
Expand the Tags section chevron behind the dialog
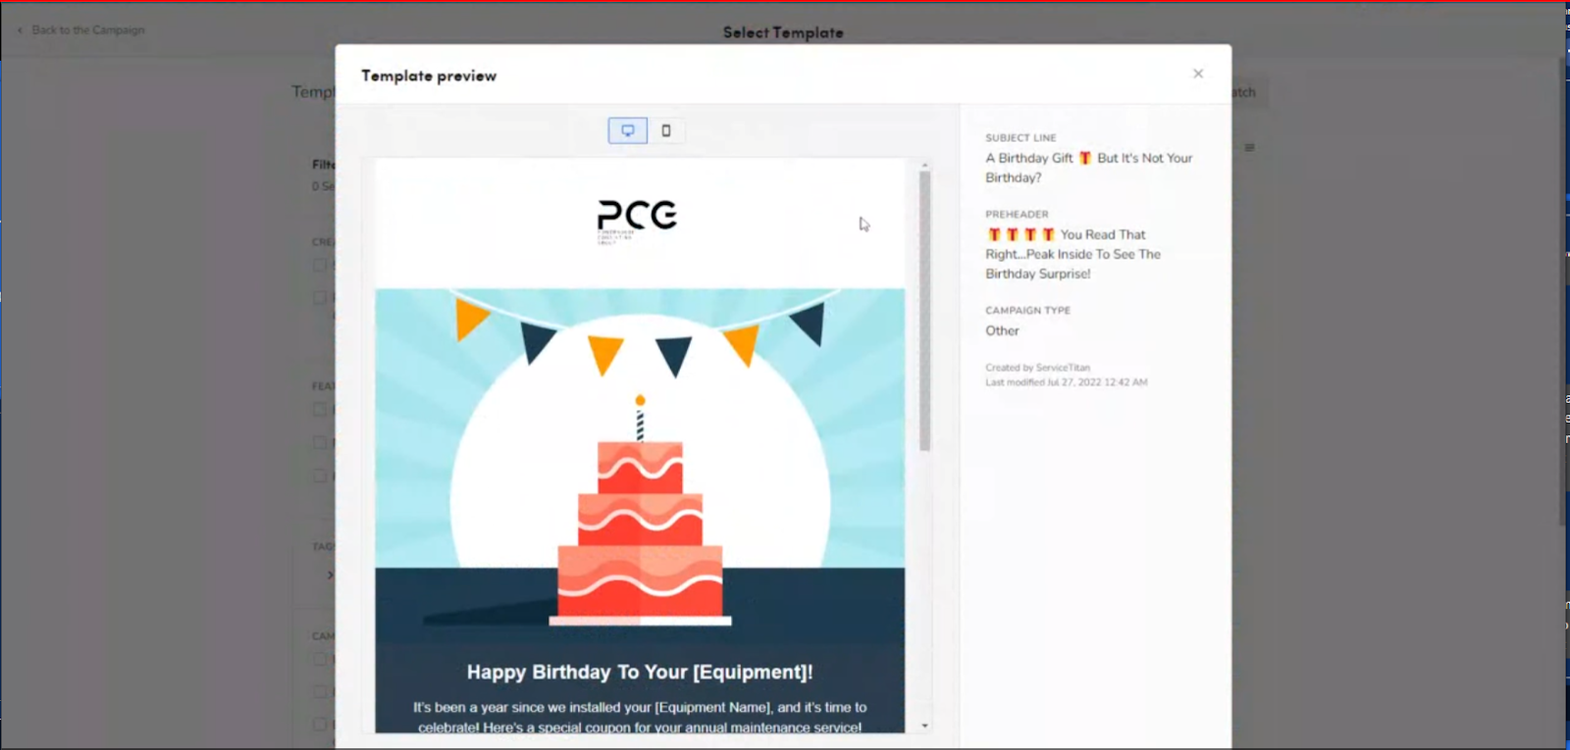330,575
